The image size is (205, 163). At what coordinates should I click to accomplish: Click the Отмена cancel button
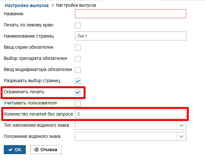point(46,150)
